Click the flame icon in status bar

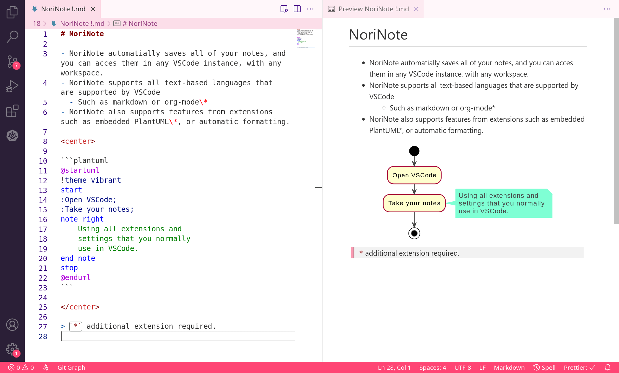(x=46, y=368)
